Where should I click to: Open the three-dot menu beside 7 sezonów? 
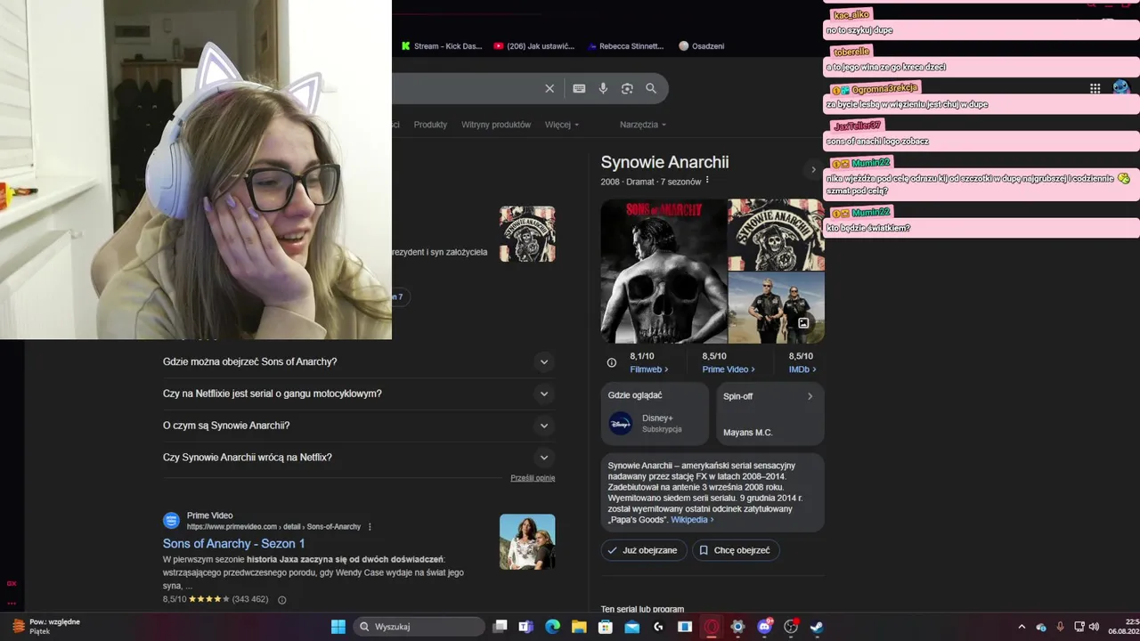[707, 181]
